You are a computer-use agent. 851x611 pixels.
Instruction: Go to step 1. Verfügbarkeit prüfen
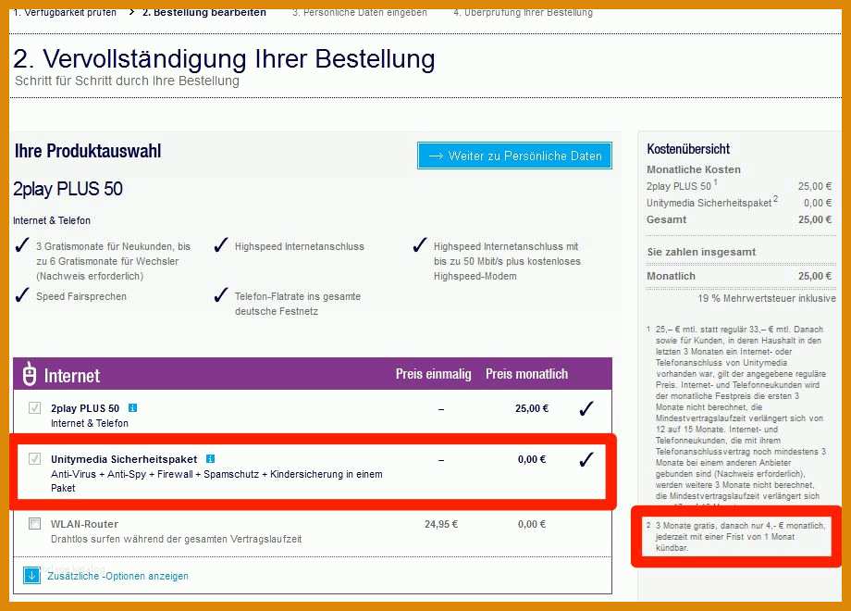(x=65, y=12)
